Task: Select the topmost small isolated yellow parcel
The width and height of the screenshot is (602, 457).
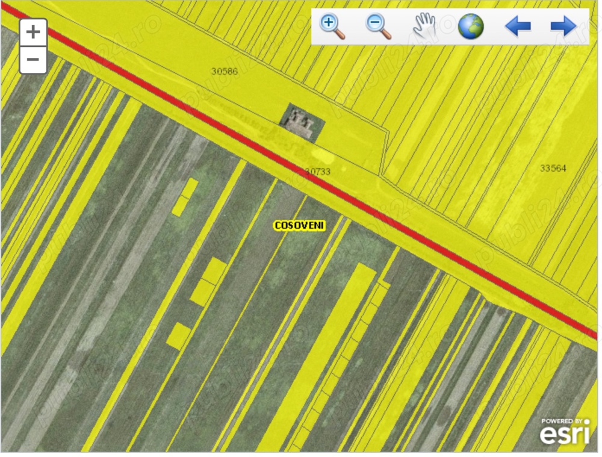Action: tap(184, 197)
